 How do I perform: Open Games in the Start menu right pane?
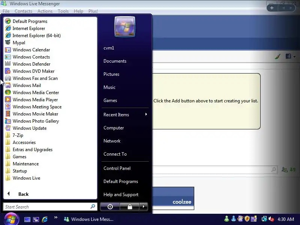click(110, 100)
